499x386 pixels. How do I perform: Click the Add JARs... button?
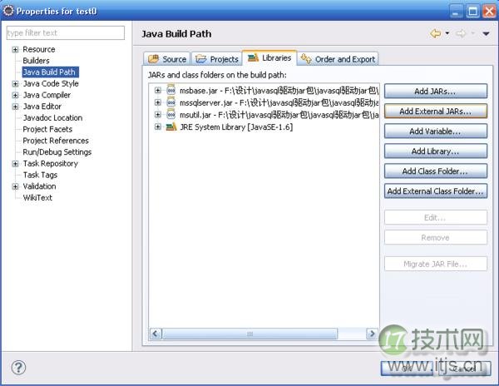435,92
